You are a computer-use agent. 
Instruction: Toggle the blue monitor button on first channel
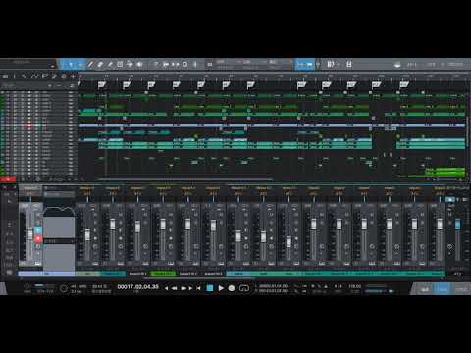point(38,230)
